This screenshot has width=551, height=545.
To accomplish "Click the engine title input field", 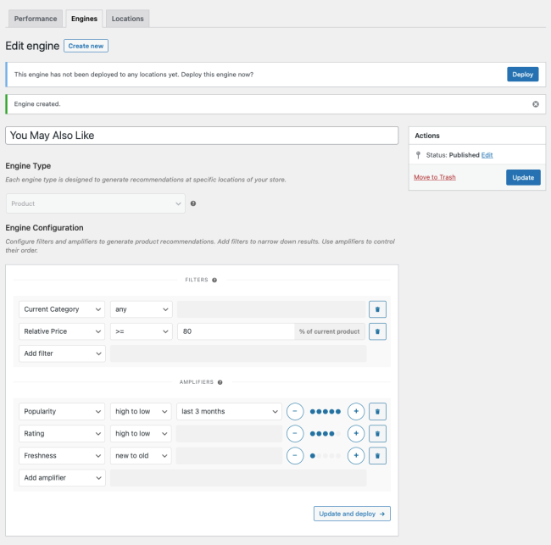I will (x=202, y=136).
